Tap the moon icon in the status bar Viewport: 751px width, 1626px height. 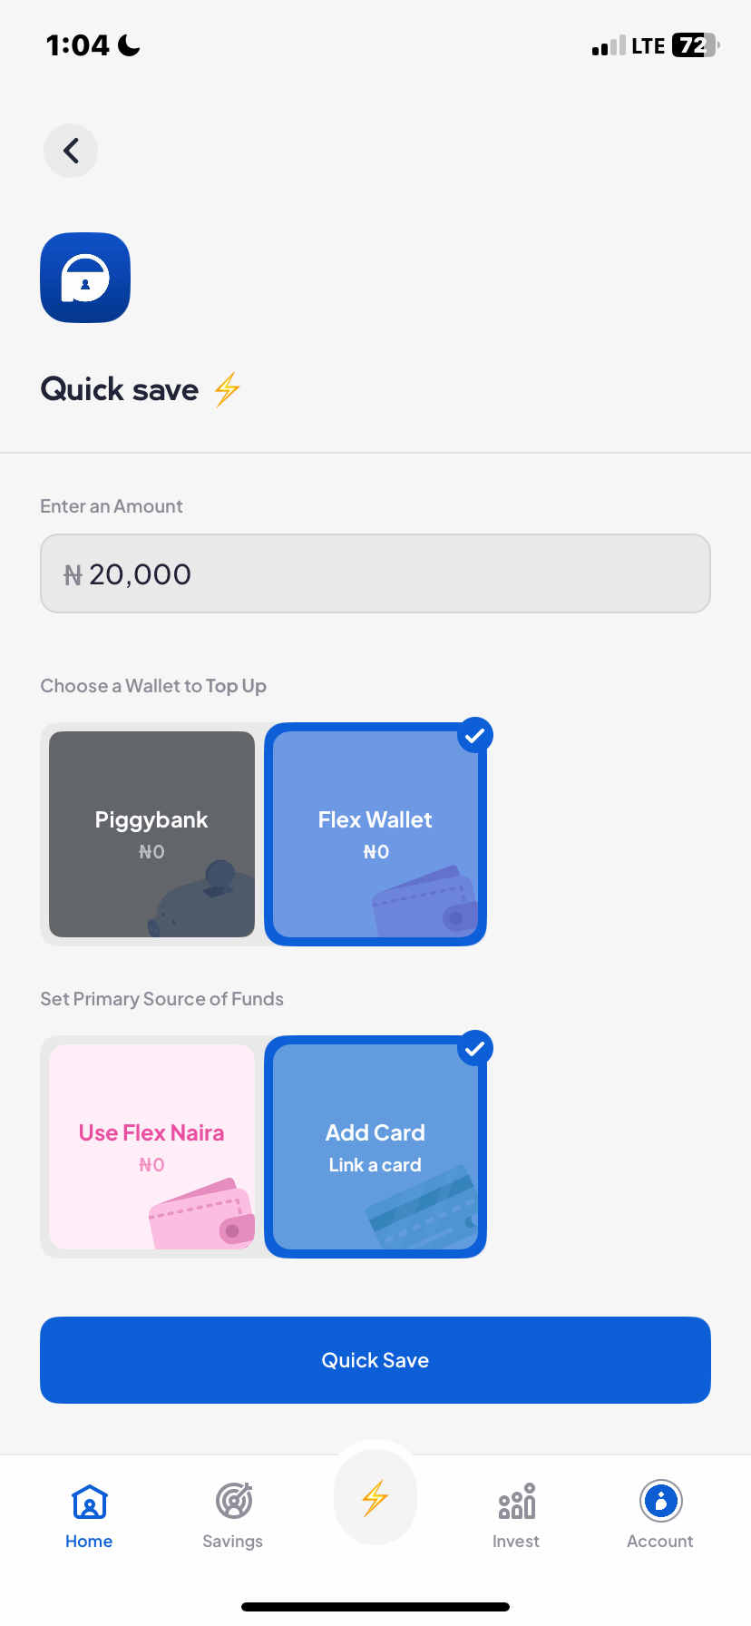point(125,44)
